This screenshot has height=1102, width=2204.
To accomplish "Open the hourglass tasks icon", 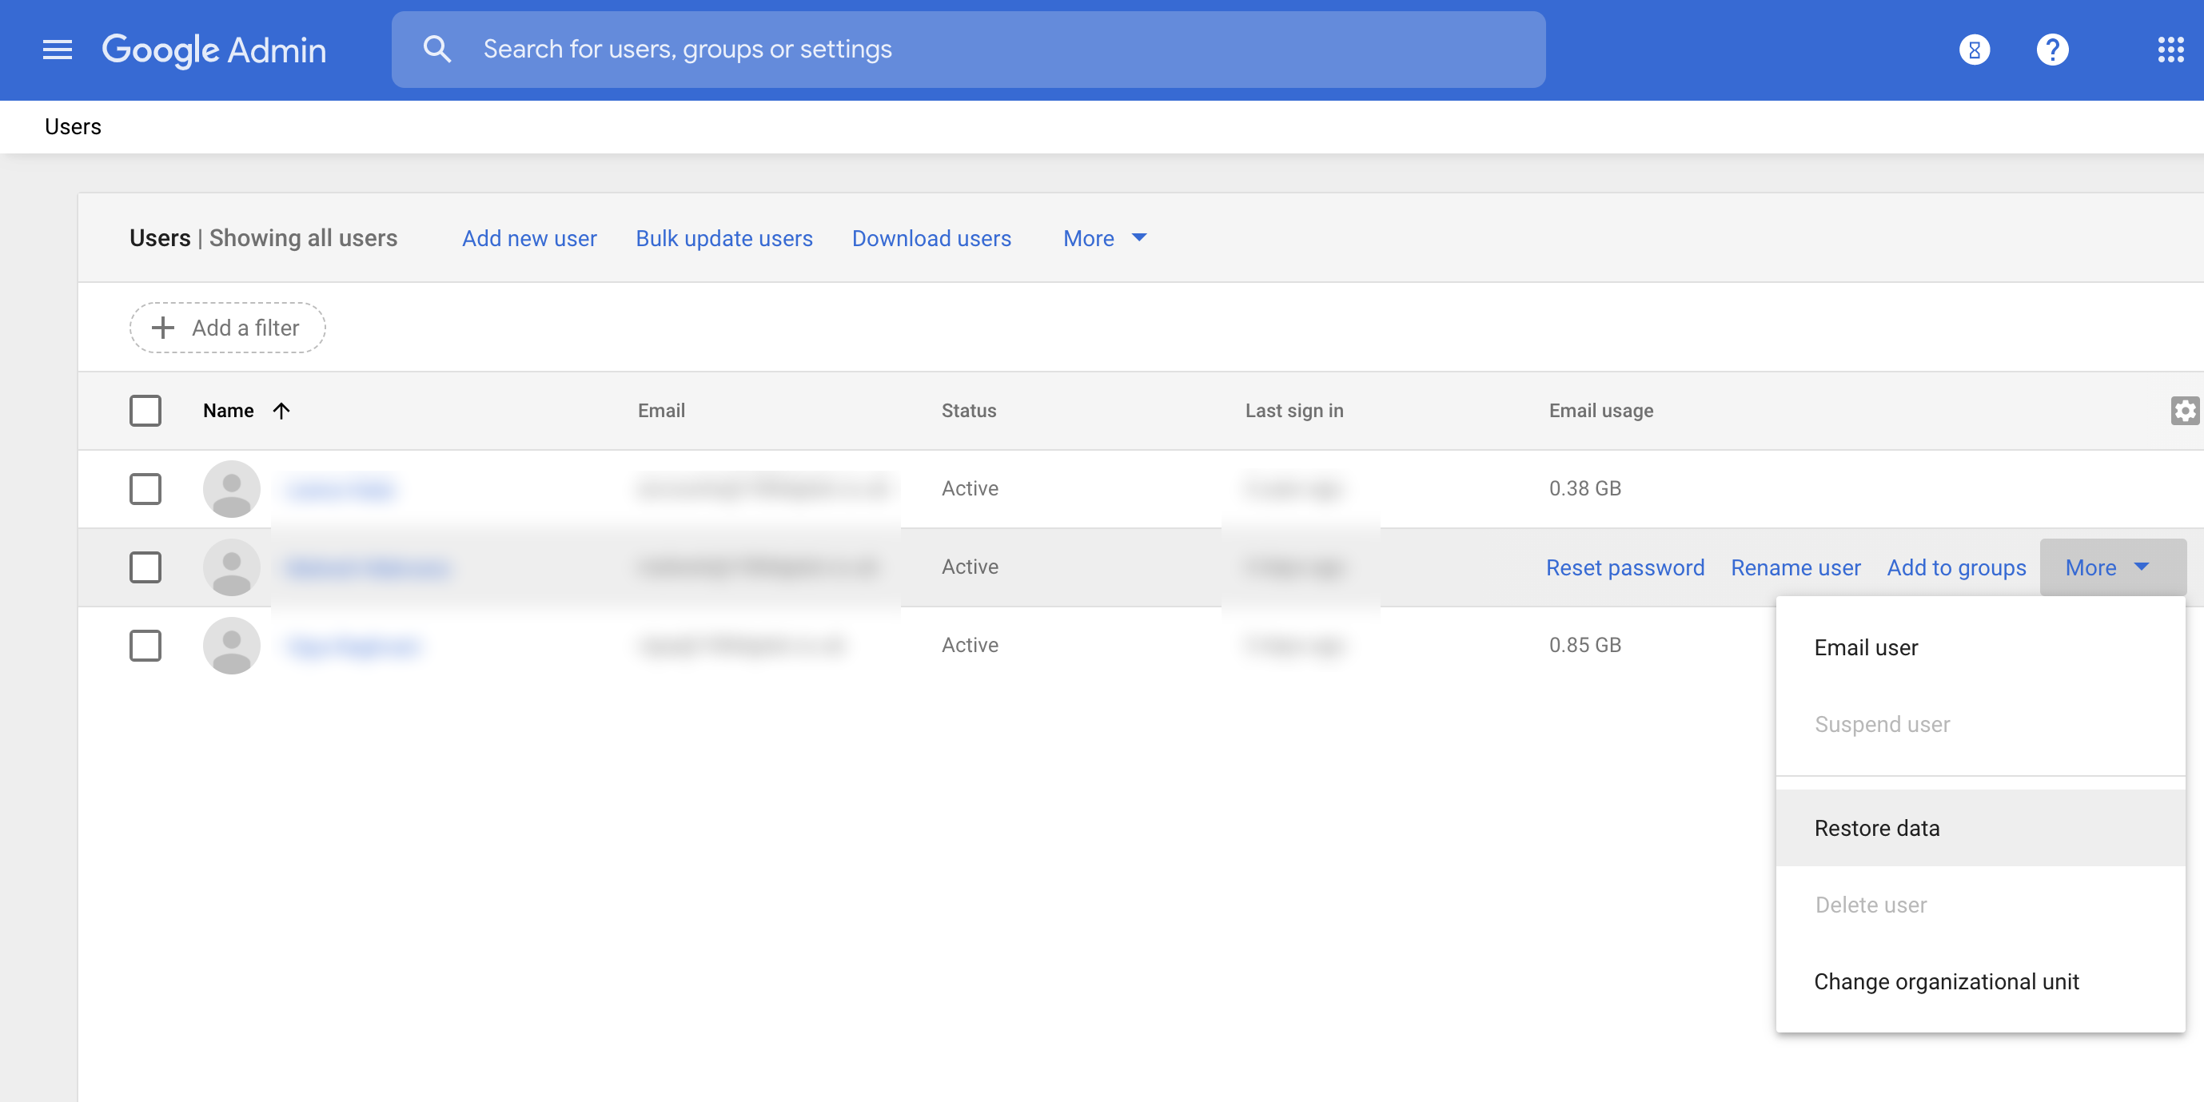I will (x=1974, y=50).
